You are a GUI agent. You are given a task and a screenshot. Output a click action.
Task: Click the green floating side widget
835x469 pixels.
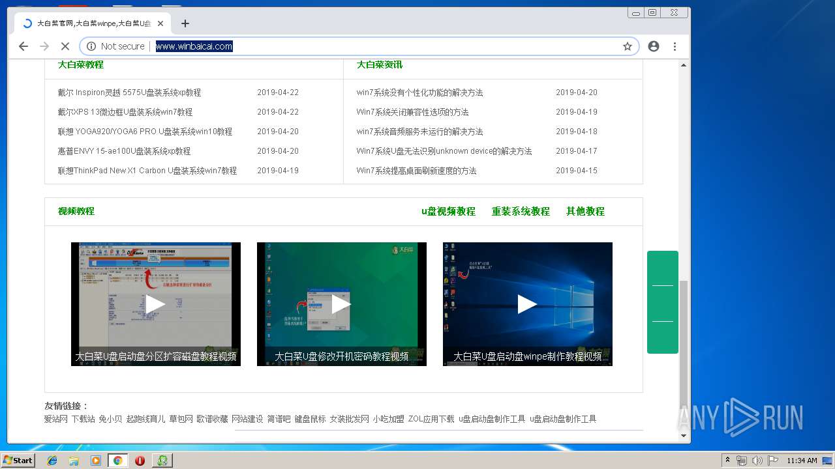(663, 302)
